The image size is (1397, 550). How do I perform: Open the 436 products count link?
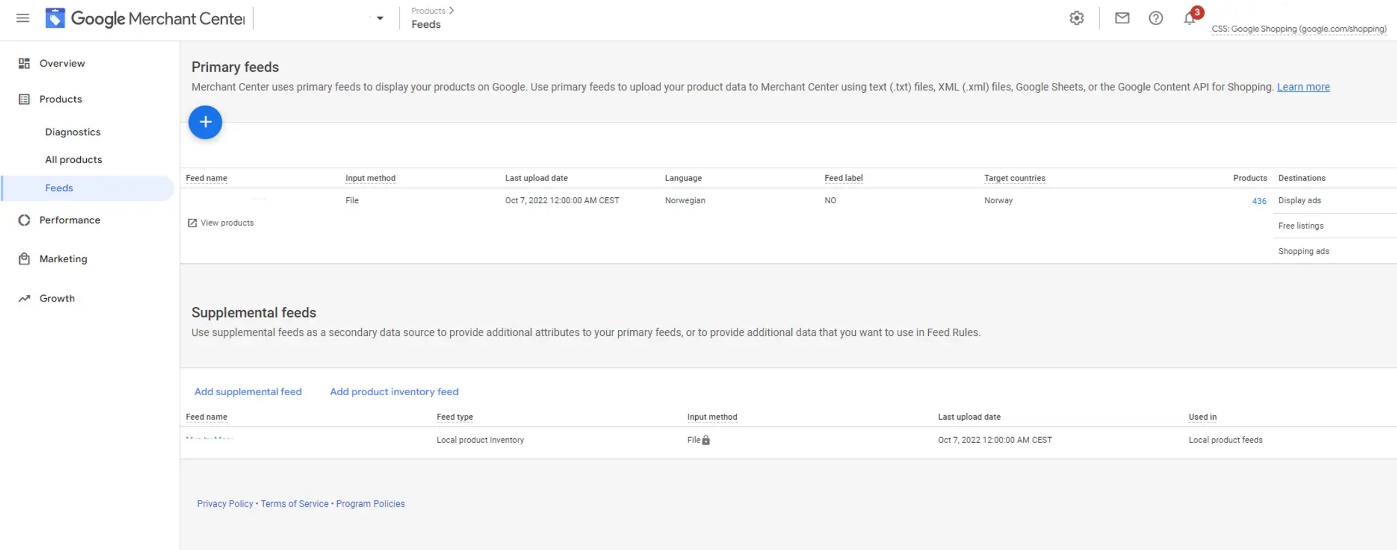tap(1259, 201)
